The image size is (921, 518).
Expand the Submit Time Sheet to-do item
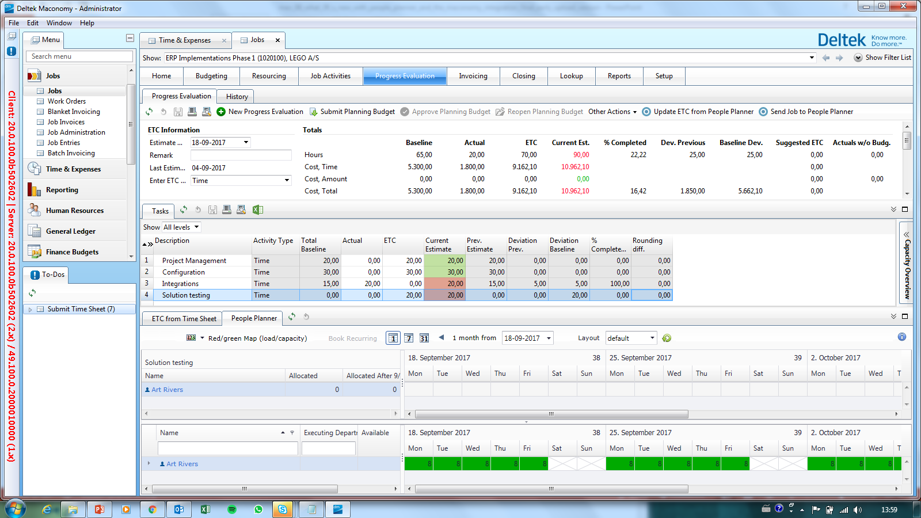pos(31,310)
